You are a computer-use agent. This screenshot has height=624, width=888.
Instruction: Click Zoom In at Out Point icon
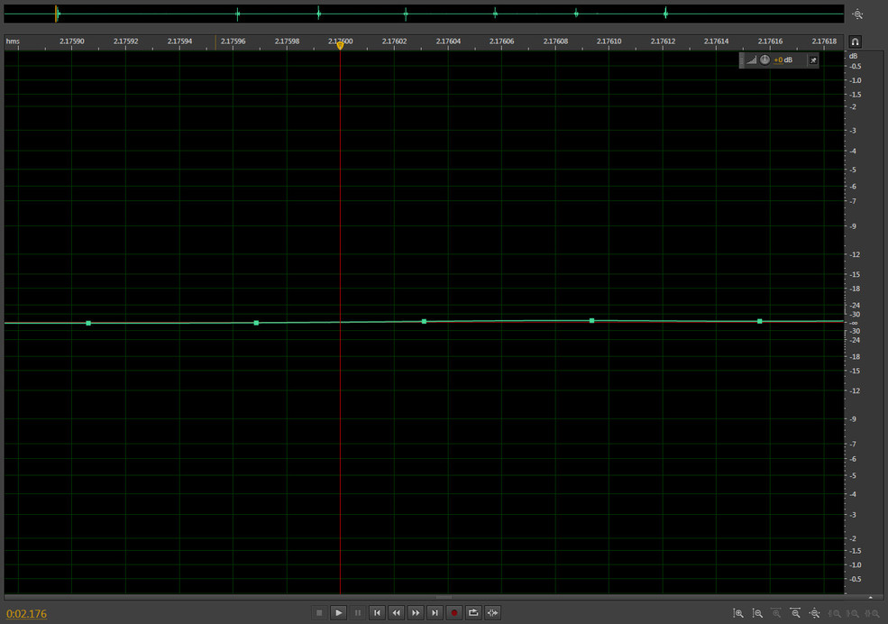pos(854,613)
